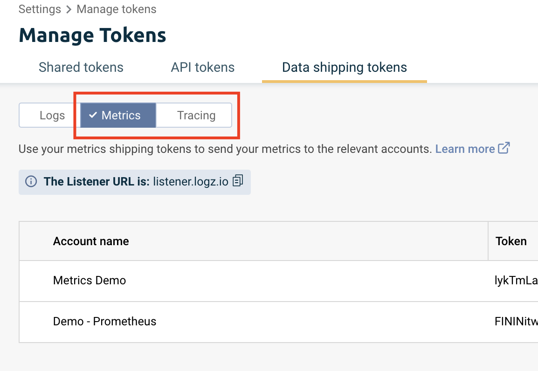Image resolution: width=538 pixels, height=371 pixels.
Task: Click Manage tokens breadcrumb link
Action: point(117,9)
